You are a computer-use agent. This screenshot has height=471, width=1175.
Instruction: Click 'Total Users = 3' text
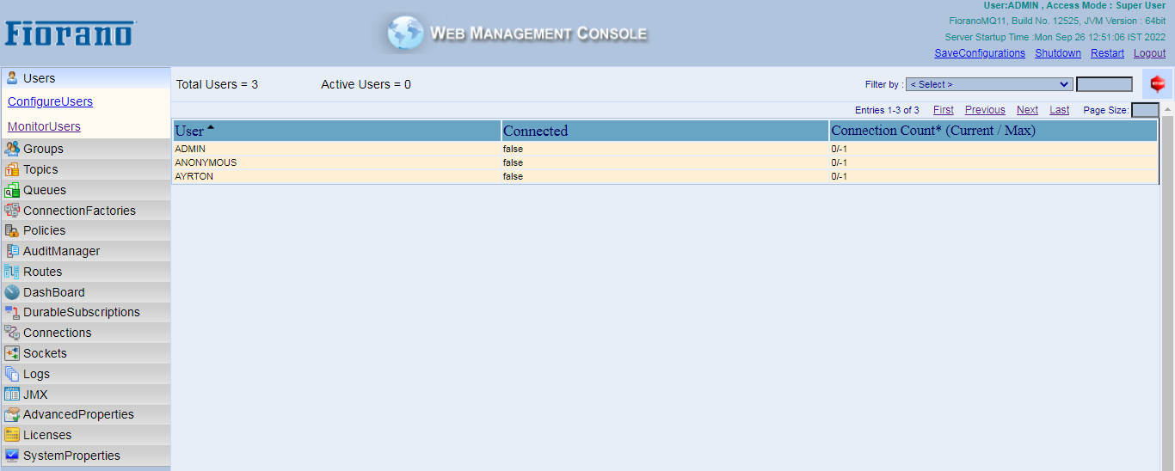click(x=217, y=84)
